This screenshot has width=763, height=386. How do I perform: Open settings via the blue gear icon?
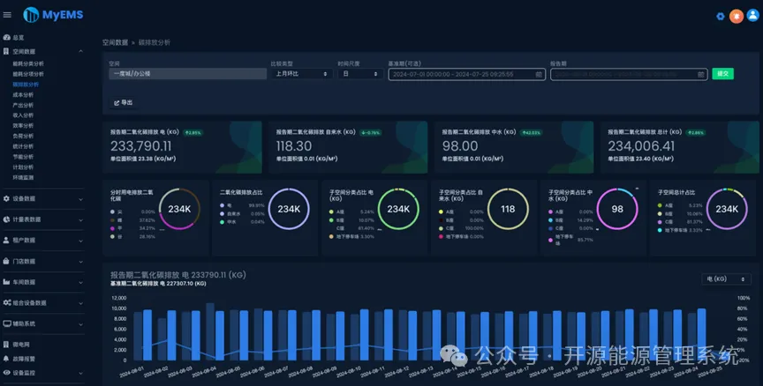(721, 17)
